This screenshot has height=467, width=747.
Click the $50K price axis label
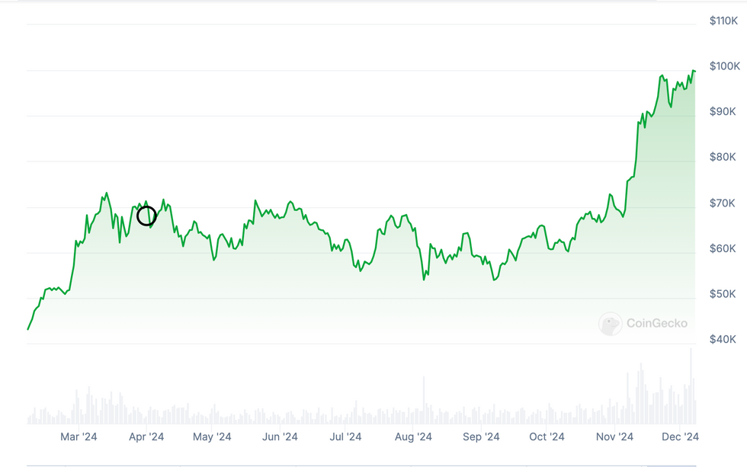[723, 294]
